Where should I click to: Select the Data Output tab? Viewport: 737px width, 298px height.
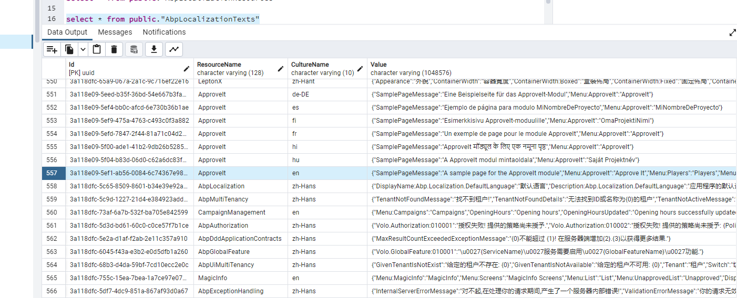67,32
